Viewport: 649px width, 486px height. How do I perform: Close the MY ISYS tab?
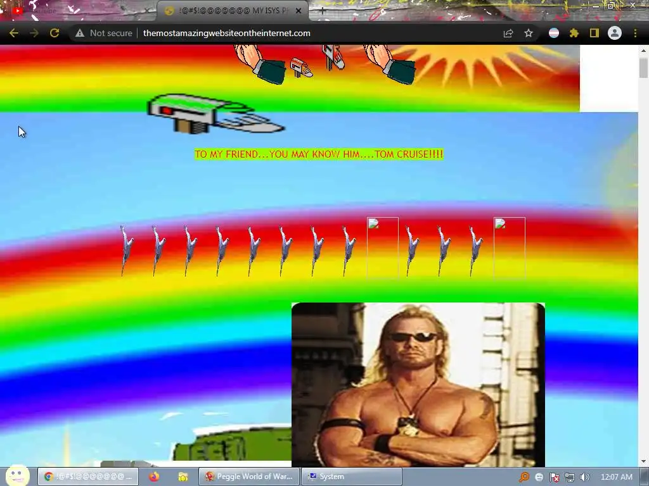pyautogui.click(x=299, y=11)
